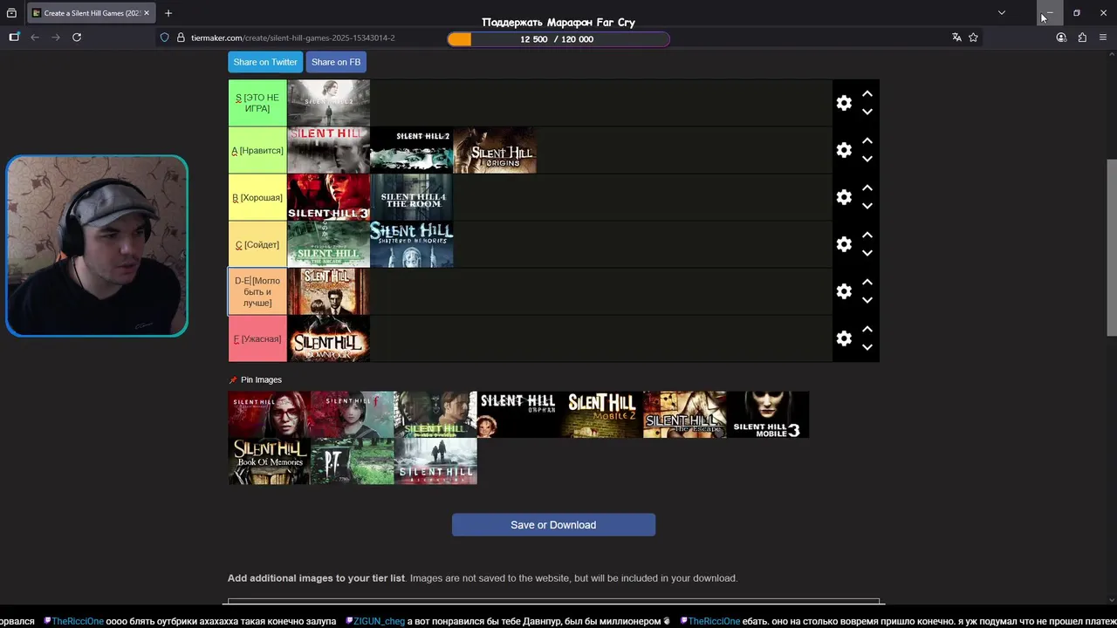Open settings gear for S tier row

pyautogui.click(x=844, y=103)
